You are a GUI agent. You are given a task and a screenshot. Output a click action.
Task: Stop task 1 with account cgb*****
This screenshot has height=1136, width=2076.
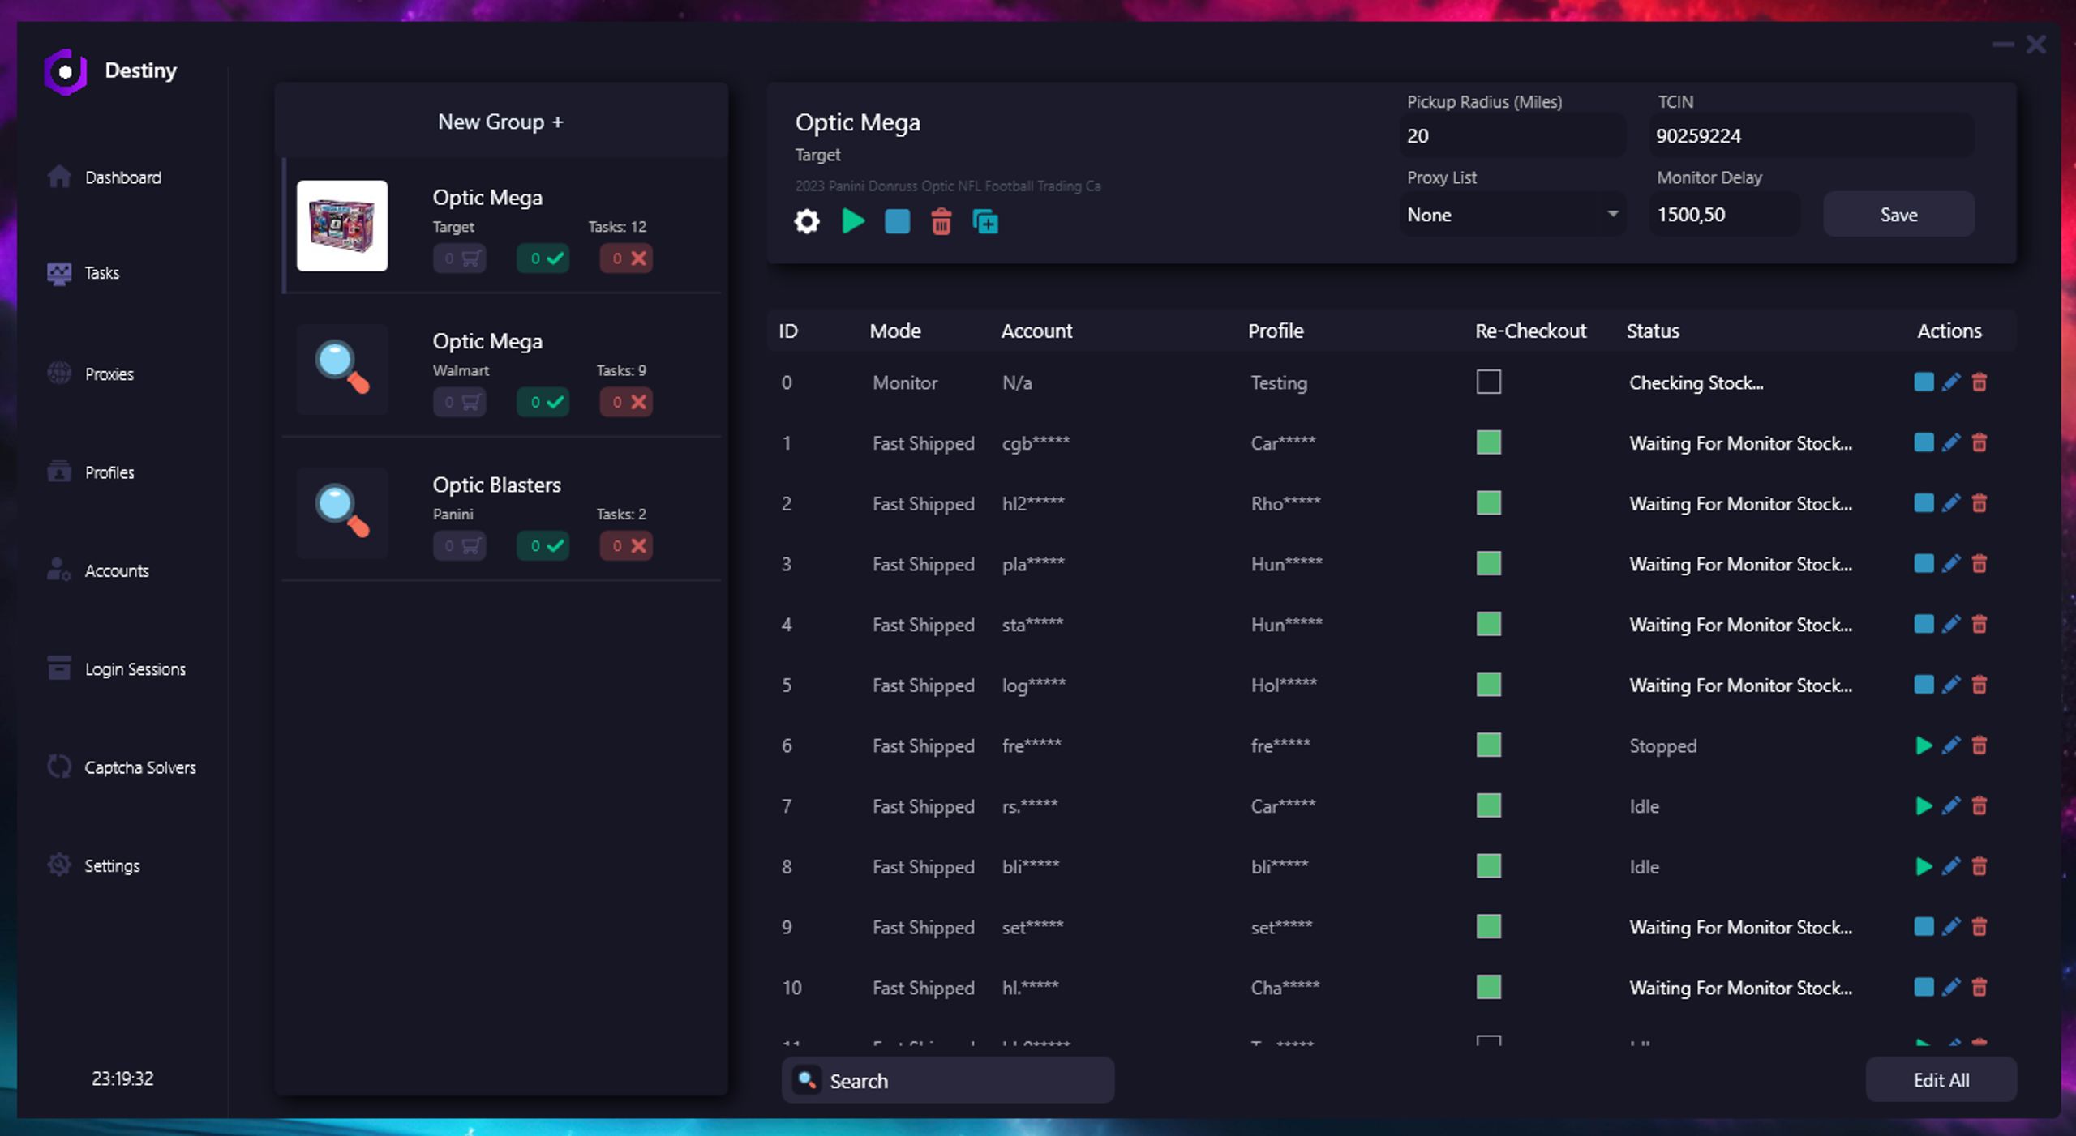pos(1924,442)
